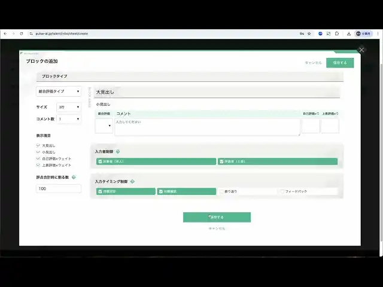
Task: Close the dialog with the X icon
Action: [x=361, y=50]
